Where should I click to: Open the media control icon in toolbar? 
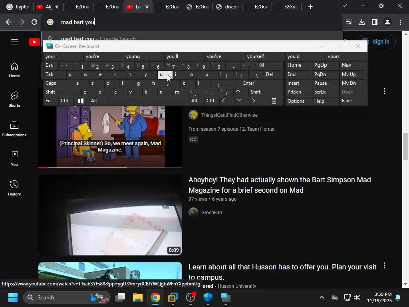click(x=349, y=22)
